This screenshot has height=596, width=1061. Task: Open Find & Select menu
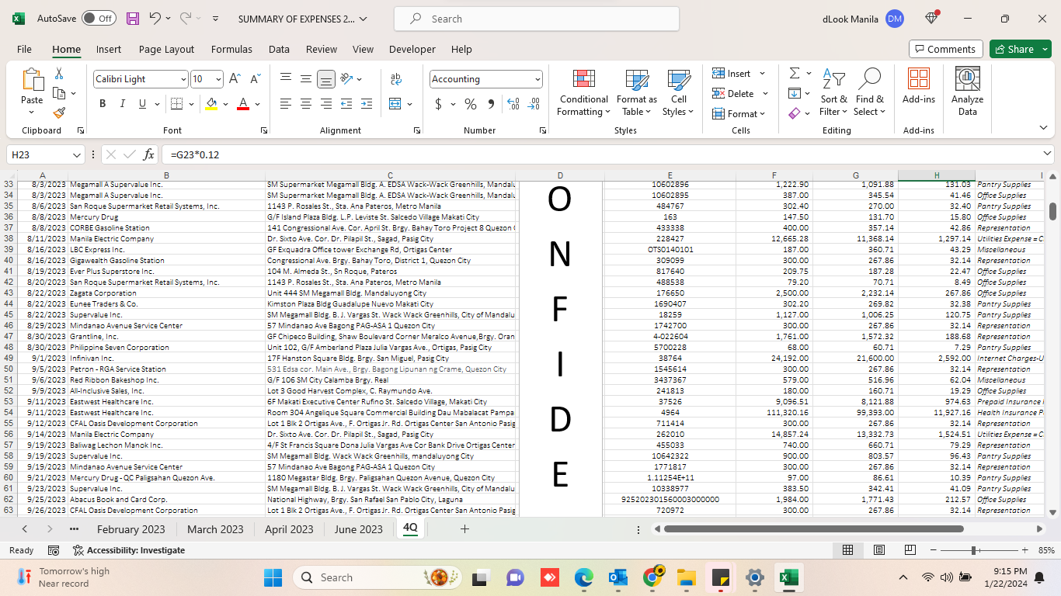point(870,93)
